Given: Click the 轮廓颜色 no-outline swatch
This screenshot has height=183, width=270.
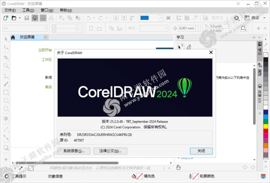Looking at the screenshot, I should click(196, 176).
